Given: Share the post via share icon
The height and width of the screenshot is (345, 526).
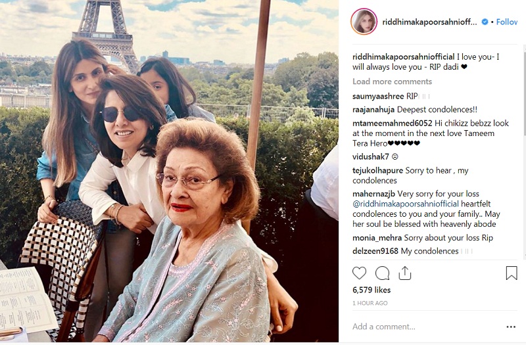Looking at the screenshot, I should point(404,273).
